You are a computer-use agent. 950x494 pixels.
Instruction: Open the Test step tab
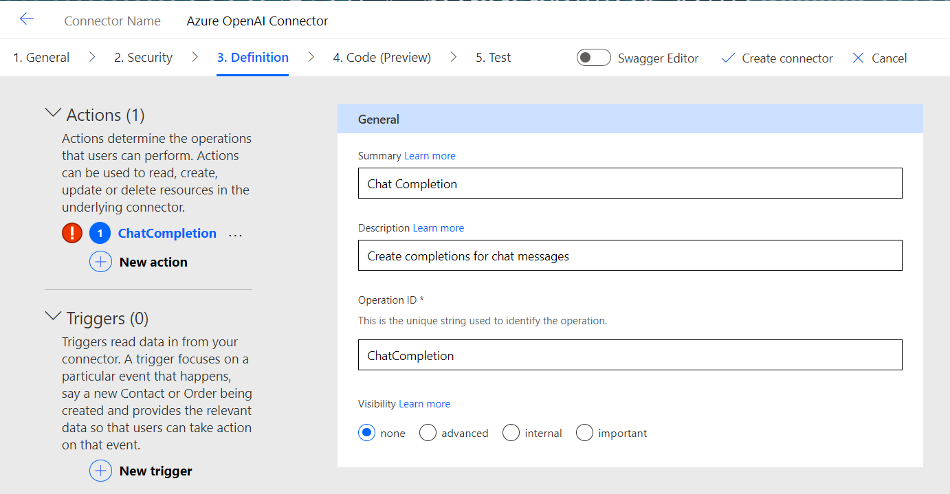493,58
